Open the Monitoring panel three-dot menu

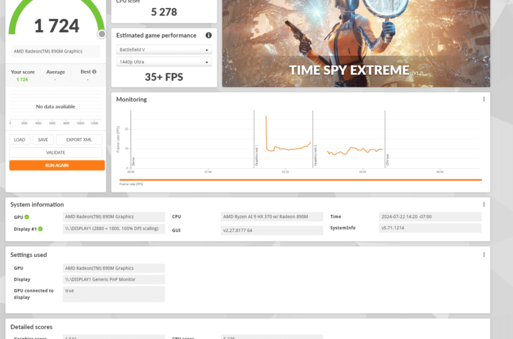tap(484, 99)
